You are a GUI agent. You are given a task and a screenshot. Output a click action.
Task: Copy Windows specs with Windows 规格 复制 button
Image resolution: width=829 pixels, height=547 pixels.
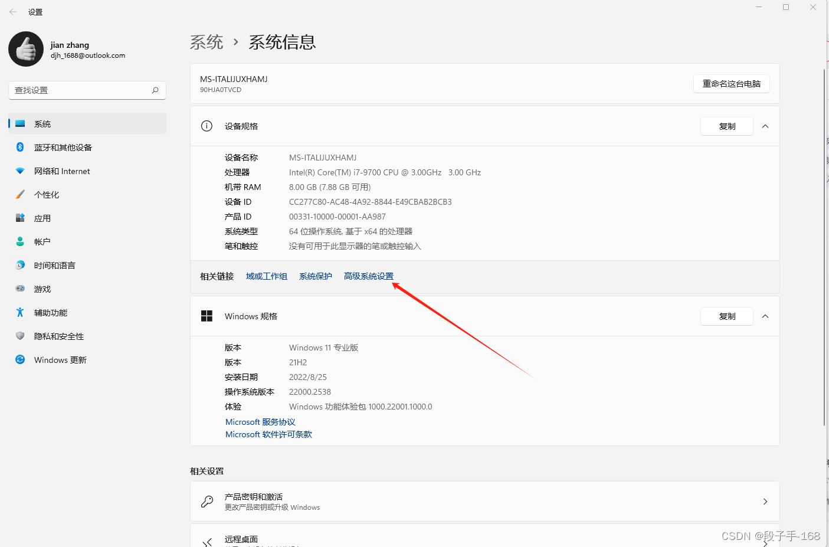click(x=727, y=316)
